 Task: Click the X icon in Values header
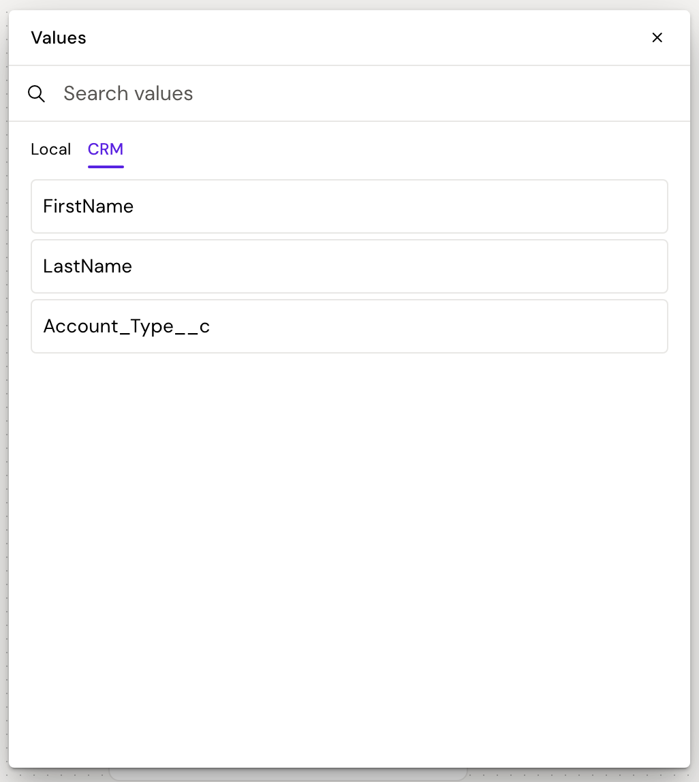click(657, 38)
